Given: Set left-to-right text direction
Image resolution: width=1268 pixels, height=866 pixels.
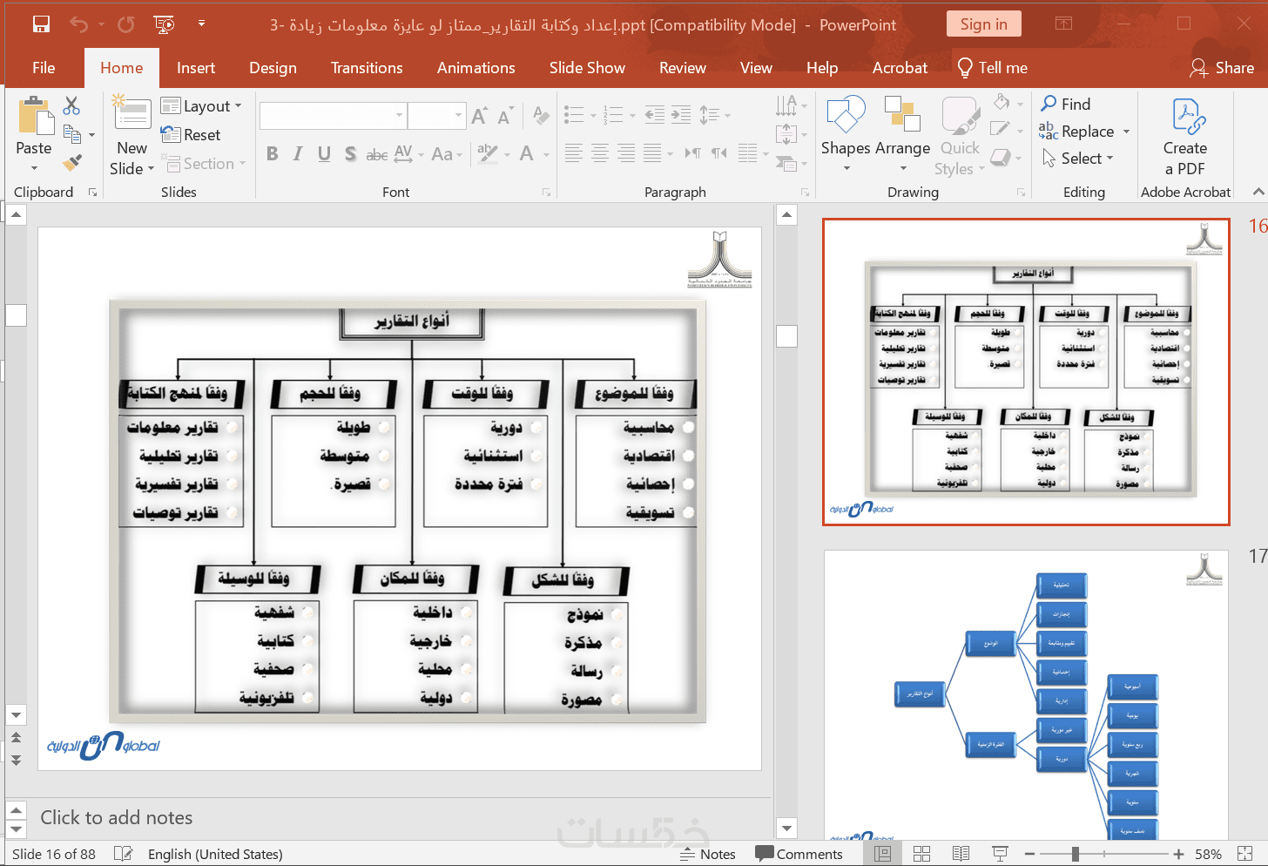Looking at the screenshot, I should click(692, 153).
